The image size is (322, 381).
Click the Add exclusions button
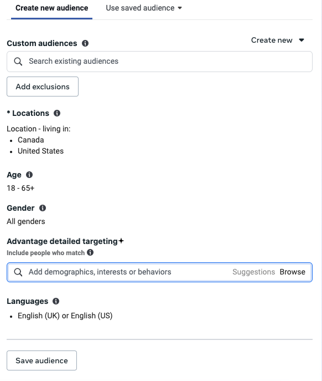tap(43, 87)
